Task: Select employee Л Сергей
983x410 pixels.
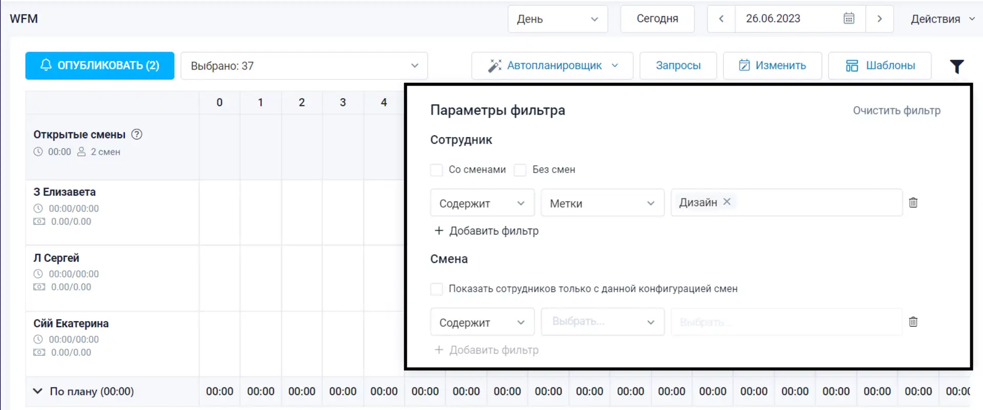Action: click(x=56, y=258)
